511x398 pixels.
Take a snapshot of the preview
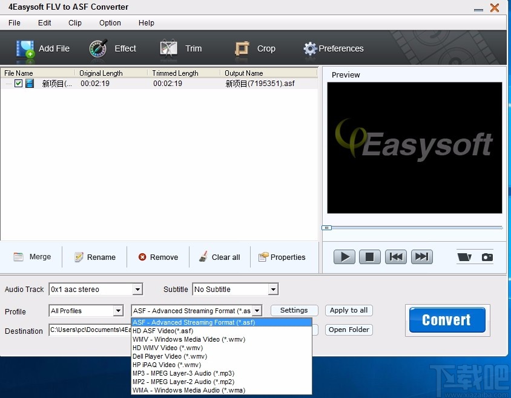point(486,257)
